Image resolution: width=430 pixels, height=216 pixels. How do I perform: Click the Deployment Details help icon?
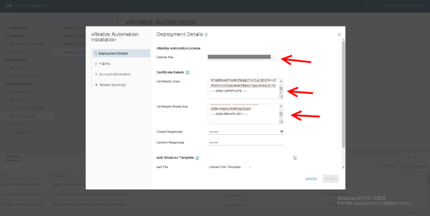tap(206, 35)
